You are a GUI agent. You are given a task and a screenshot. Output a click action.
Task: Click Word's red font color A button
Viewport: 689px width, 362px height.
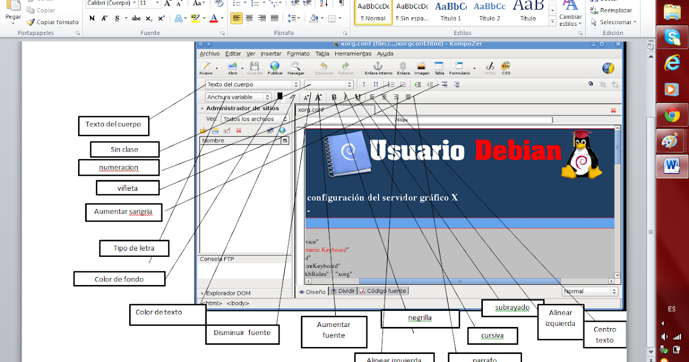[214, 18]
